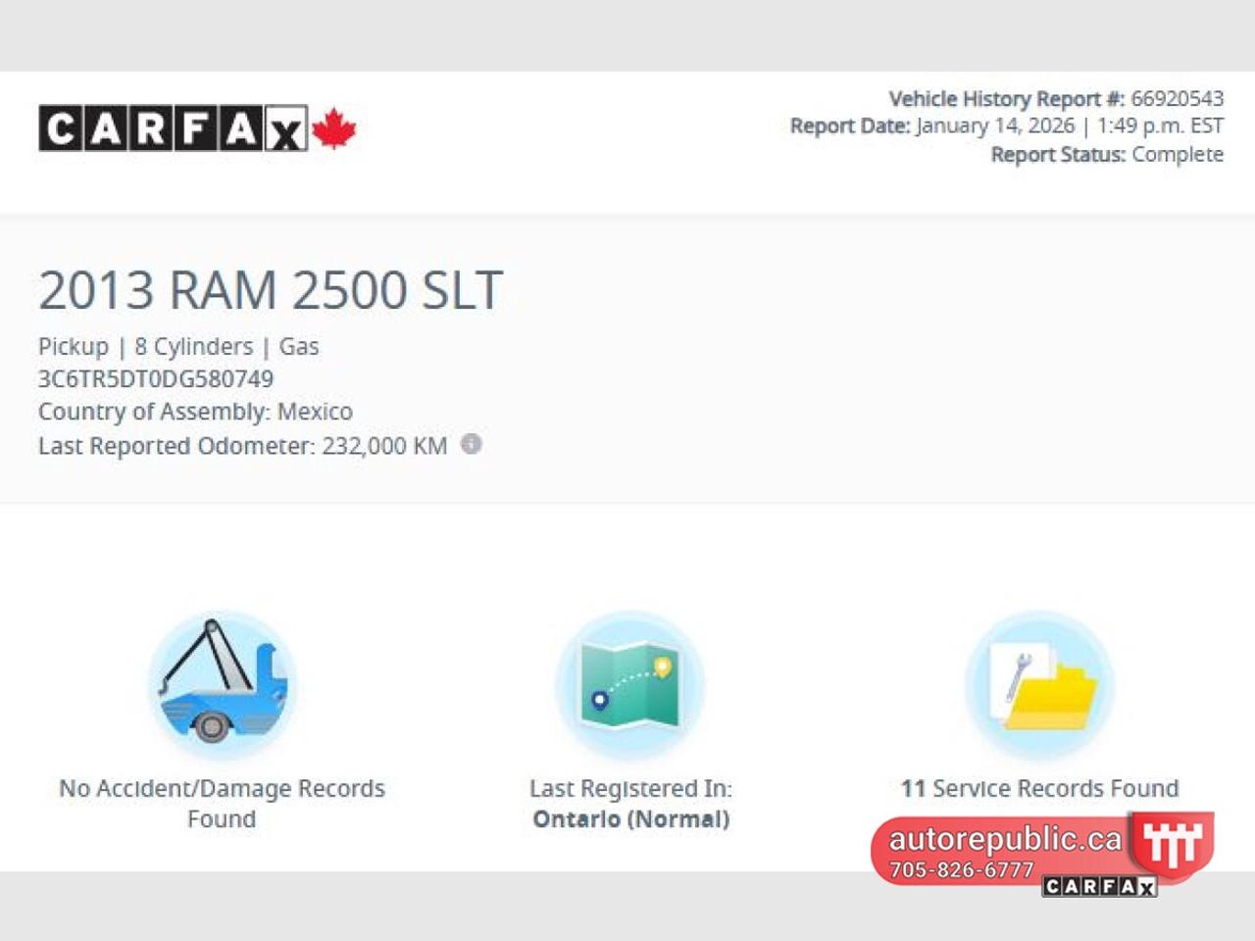
Task: Click the map registration icon
Action: (630, 684)
